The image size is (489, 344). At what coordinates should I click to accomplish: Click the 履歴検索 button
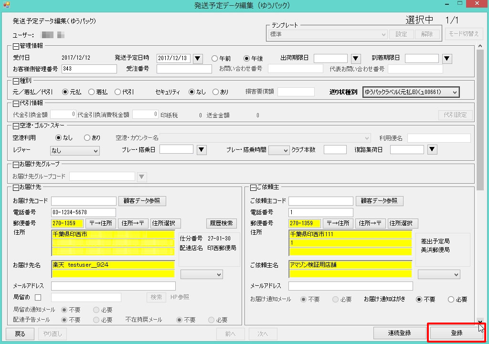[x=222, y=223]
